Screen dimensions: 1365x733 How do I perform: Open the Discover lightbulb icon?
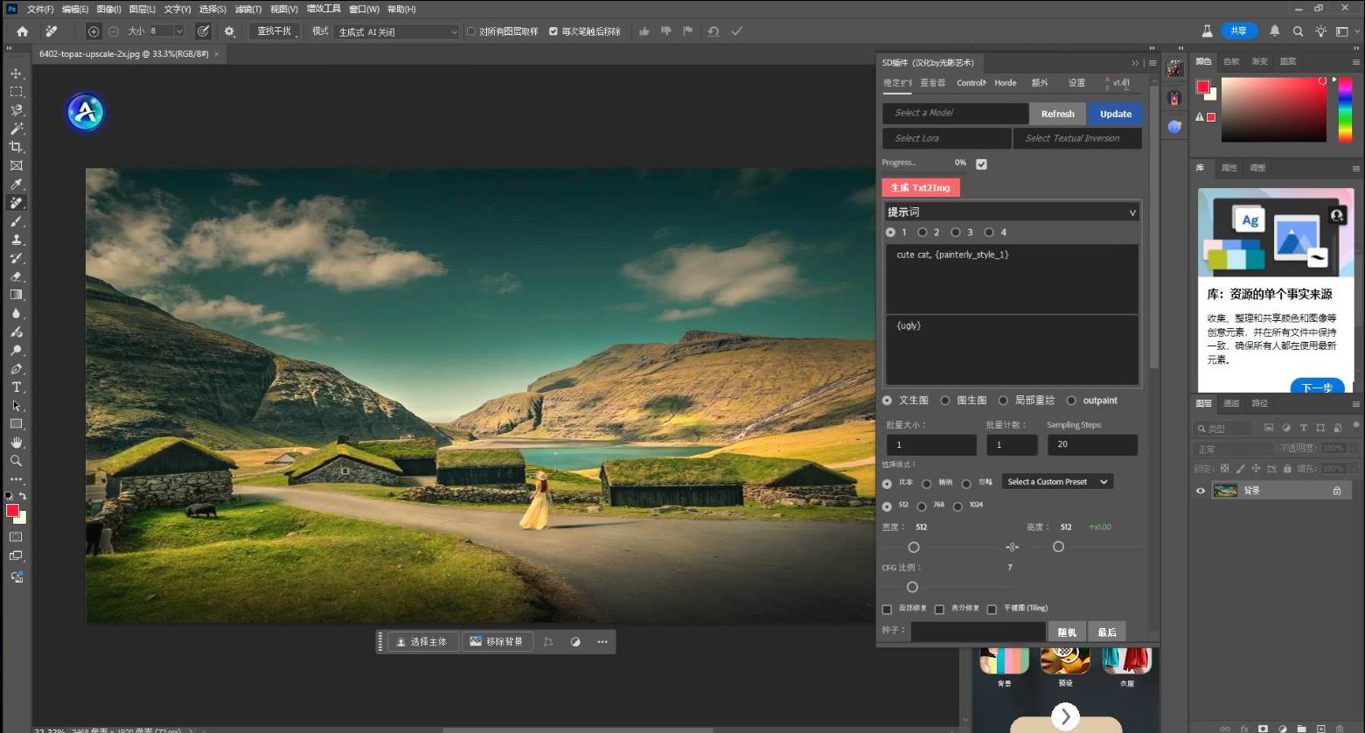(x=1320, y=31)
